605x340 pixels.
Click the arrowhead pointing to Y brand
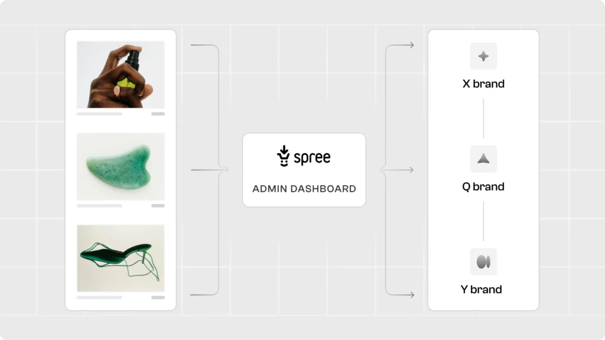[411, 294]
